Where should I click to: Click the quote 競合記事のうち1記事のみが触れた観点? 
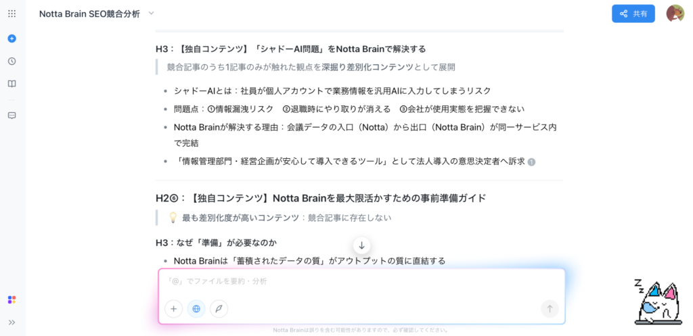pos(311,67)
